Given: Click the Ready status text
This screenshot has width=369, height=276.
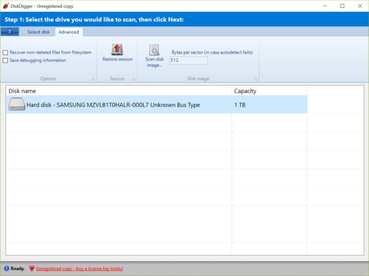Looking at the screenshot, I should pyautogui.click(x=18, y=268).
